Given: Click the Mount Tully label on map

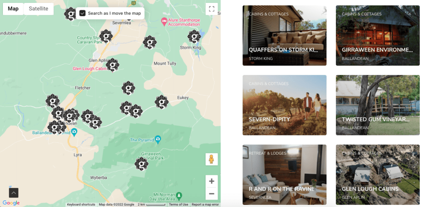Looking at the screenshot, I should (165, 63).
